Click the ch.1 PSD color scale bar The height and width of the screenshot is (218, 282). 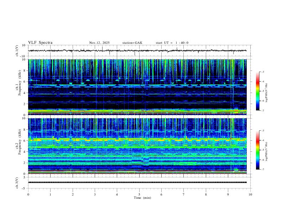click(x=257, y=91)
